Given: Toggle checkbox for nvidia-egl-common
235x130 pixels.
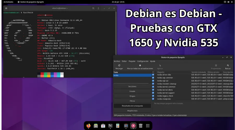Looking at the screenshot, I should pyautogui.click(x=153, y=78).
